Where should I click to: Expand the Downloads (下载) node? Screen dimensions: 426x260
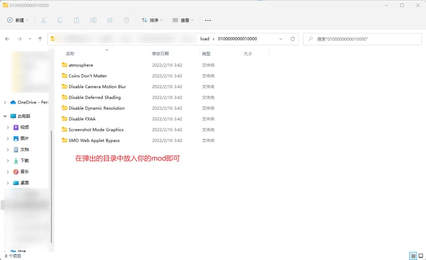click(x=8, y=161)
